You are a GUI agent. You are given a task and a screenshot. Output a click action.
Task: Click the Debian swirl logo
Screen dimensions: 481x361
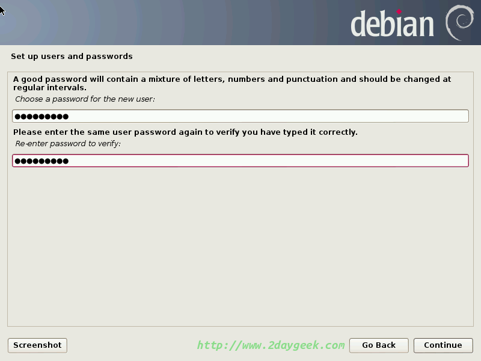(x=459, y=22)
